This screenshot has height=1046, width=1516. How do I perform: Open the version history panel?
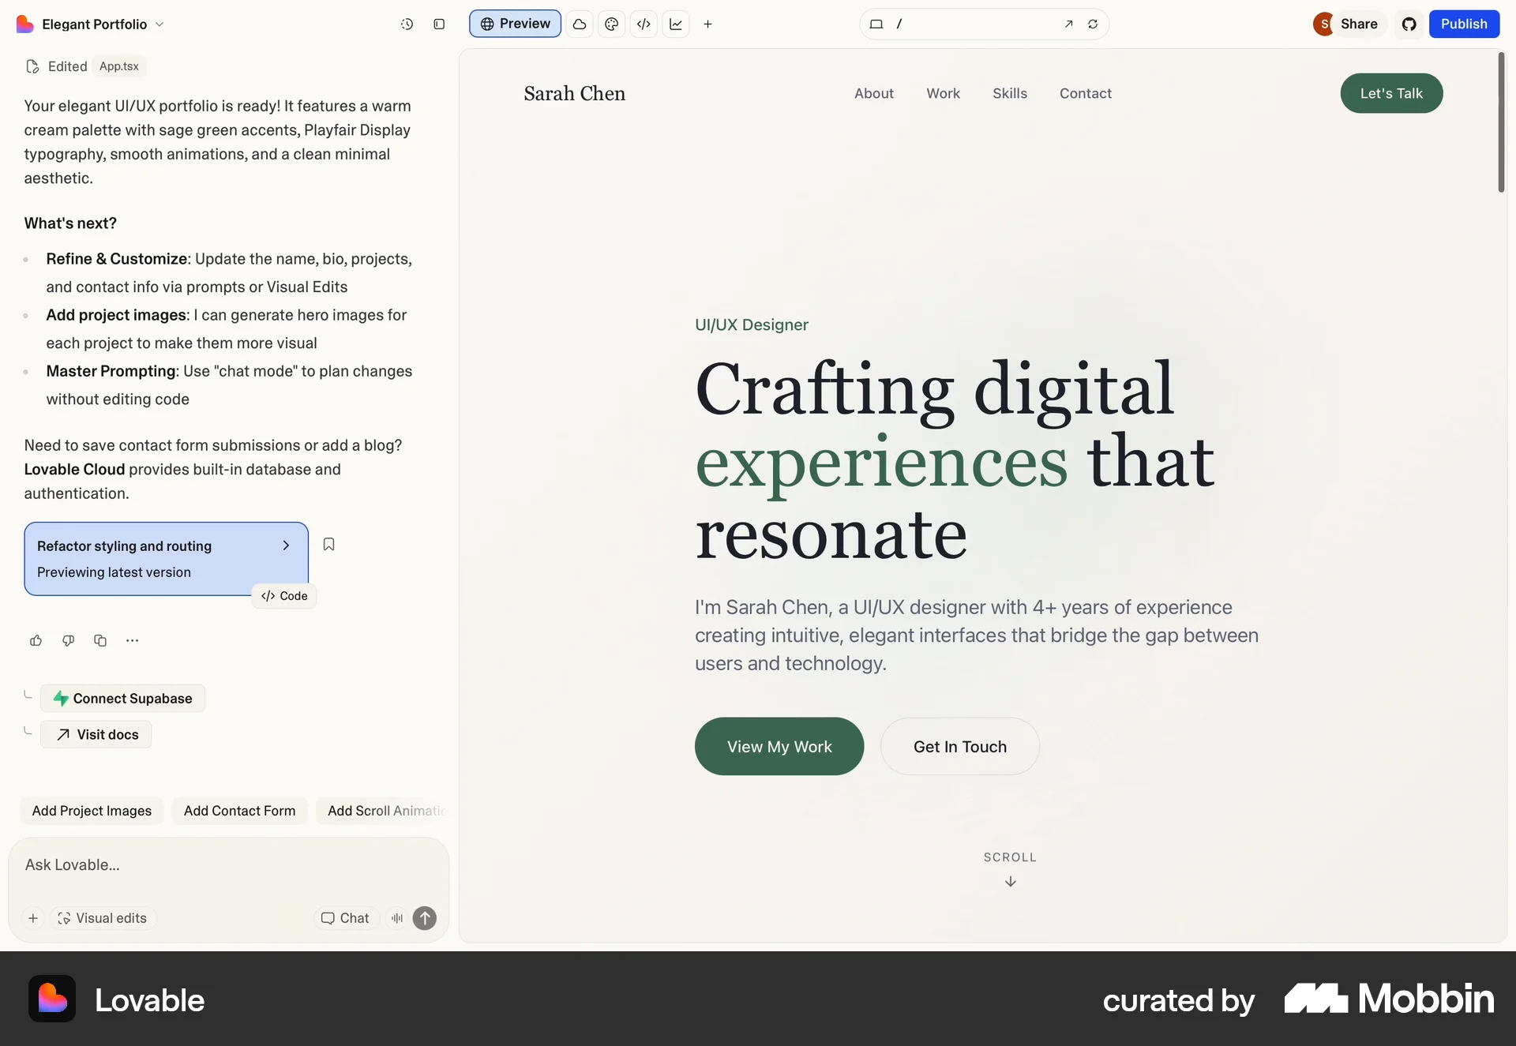[x=407, y=24]
